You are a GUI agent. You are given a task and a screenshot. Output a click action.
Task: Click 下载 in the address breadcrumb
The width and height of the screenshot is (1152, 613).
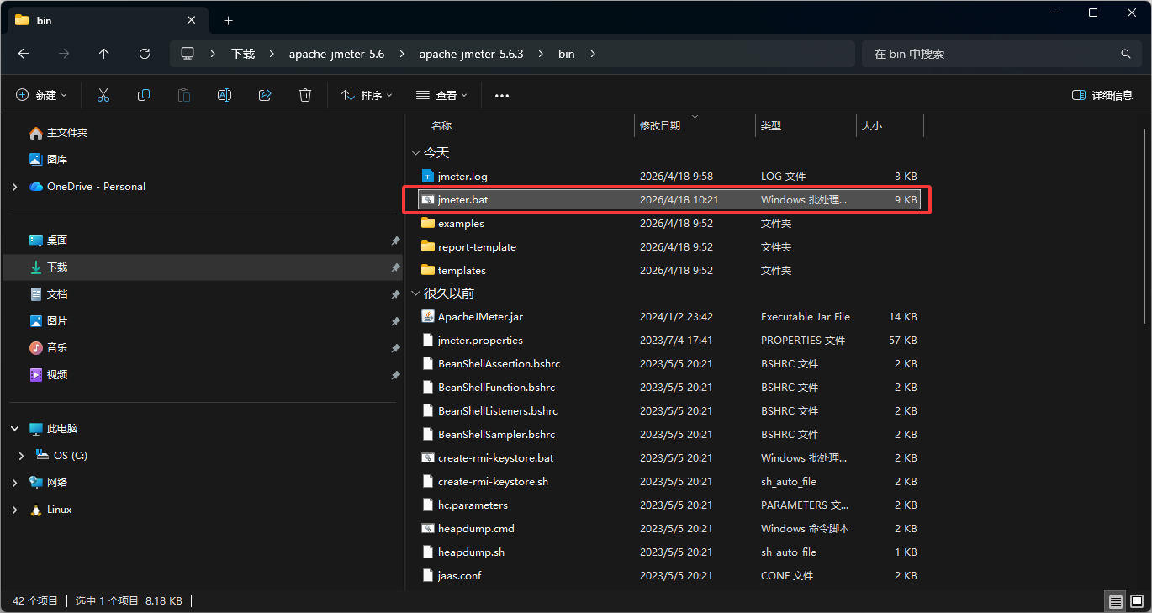coord(243,54)
